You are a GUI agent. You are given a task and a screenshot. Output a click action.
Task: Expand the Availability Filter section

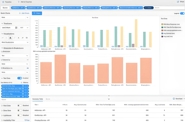(2, 120)
